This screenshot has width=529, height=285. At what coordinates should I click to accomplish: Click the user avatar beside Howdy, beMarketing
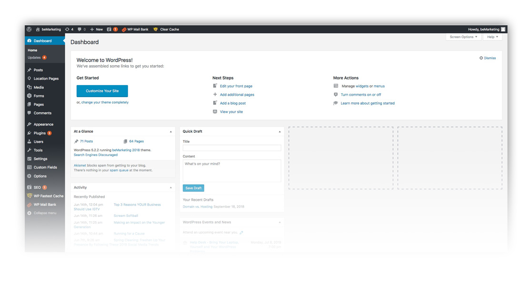pos(503,29)
